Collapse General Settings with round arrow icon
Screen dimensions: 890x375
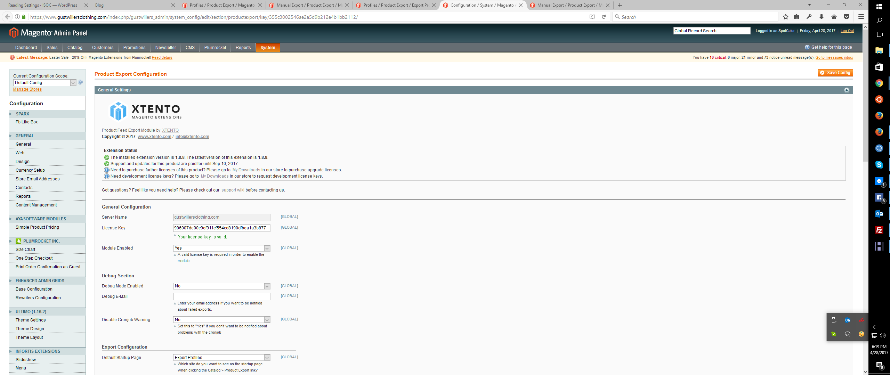847,90
